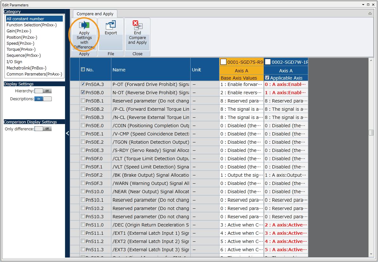Screen dimensions: 378x262
Task: Collapse the ribbon with top-right chevron
Action: pyautogui.click(x=370, y=14)
